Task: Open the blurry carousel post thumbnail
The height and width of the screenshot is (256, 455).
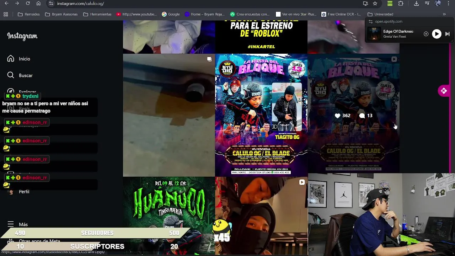Action: click(169, 115)
